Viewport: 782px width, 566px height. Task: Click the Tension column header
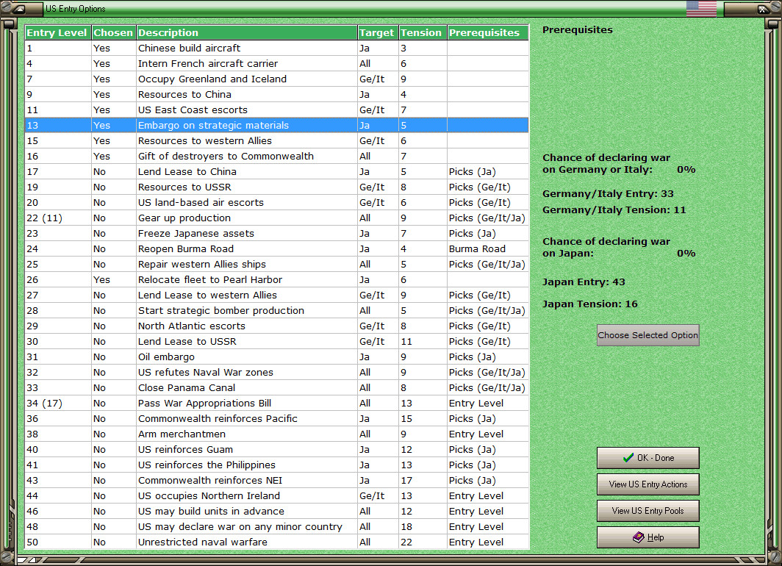coord(423,32)
